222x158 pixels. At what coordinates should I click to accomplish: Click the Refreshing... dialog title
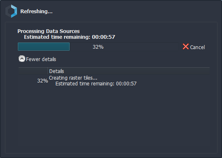pos(36,12)
